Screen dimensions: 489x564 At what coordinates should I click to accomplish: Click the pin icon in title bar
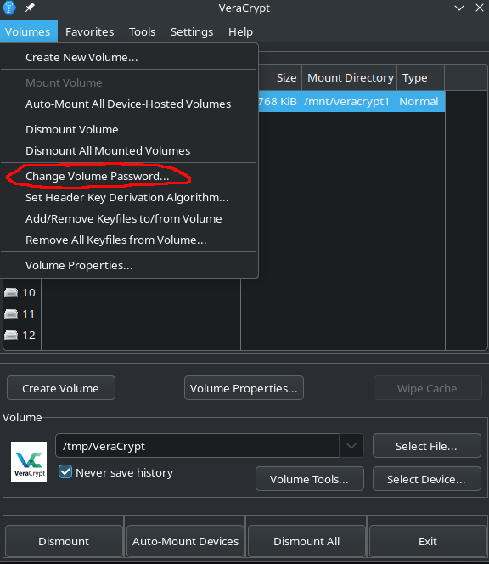(30, 8)
